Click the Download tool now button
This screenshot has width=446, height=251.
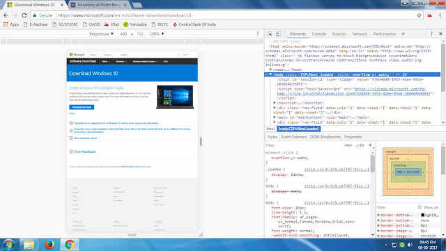tap(82, 107)
